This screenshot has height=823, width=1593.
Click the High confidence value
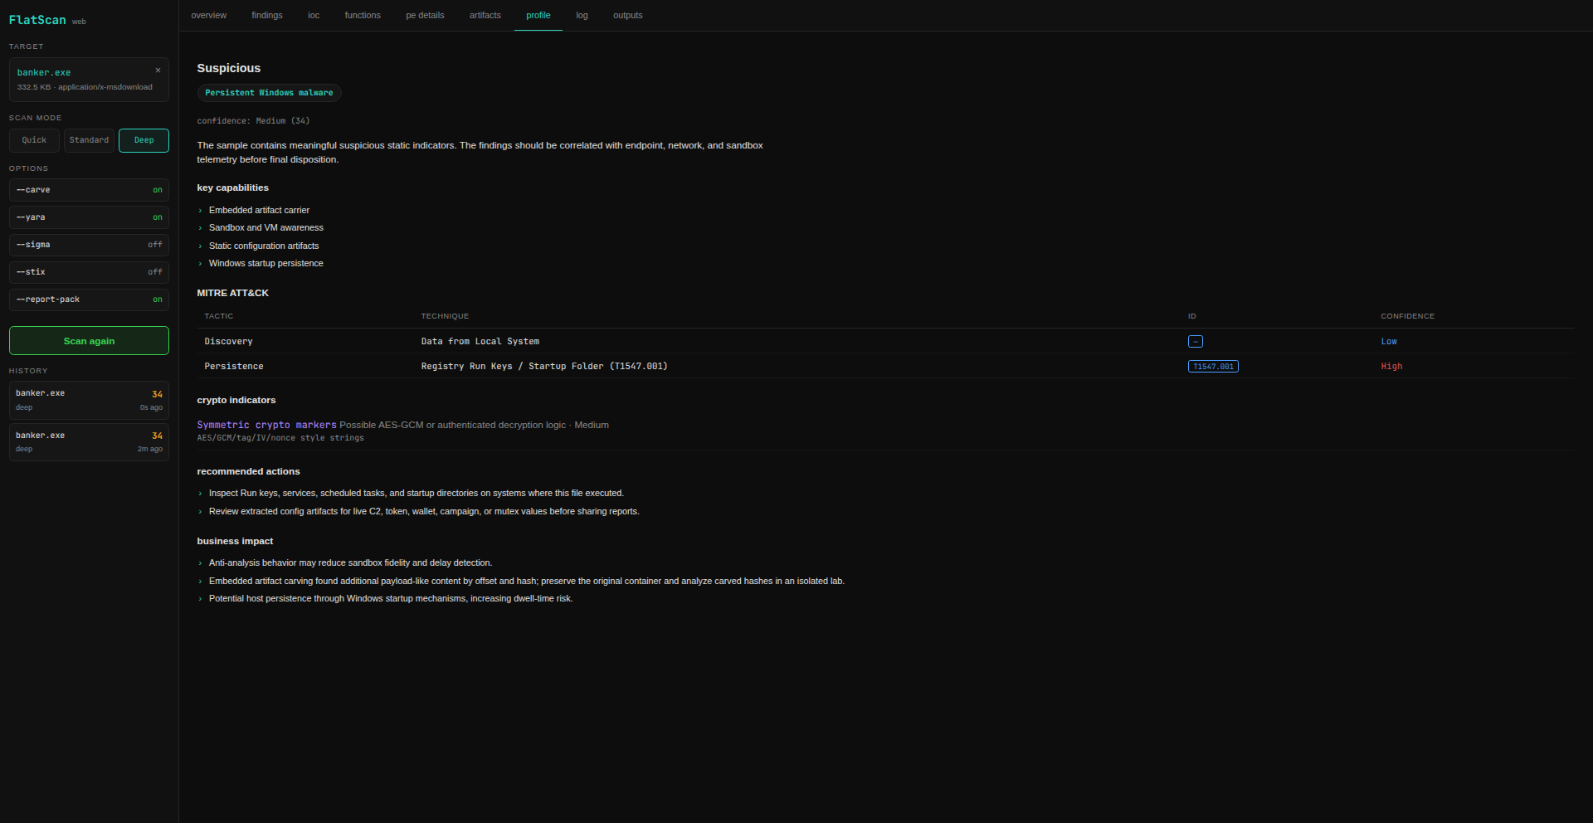[1391, 367]
